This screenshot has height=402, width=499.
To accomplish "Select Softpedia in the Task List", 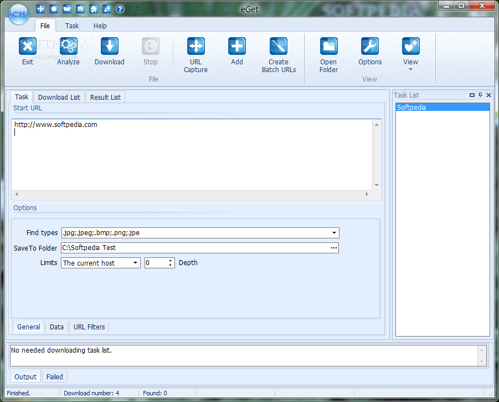I will (443, 108).
